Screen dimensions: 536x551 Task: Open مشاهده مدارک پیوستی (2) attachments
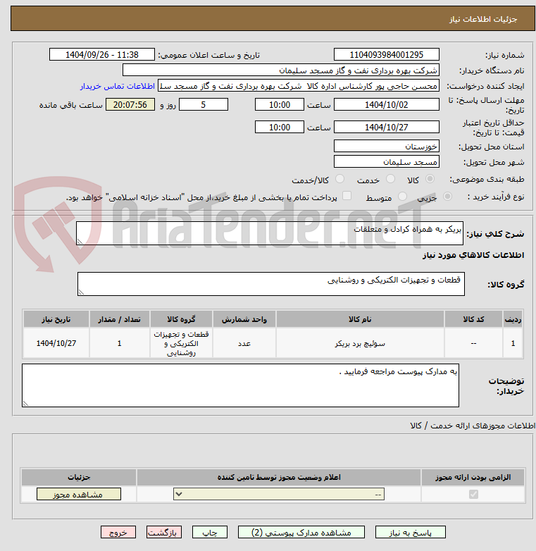tap(301, 533)
